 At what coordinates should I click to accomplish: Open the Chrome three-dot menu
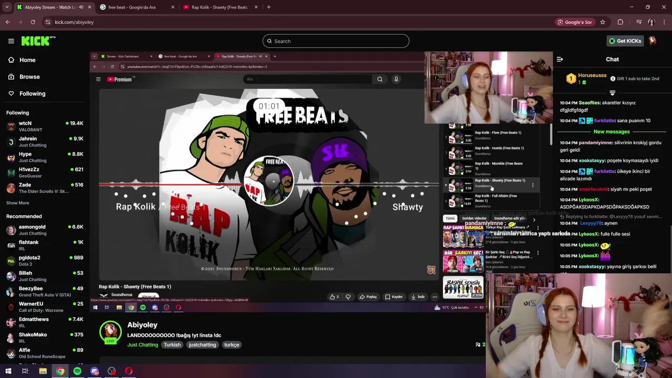point(665,22)
